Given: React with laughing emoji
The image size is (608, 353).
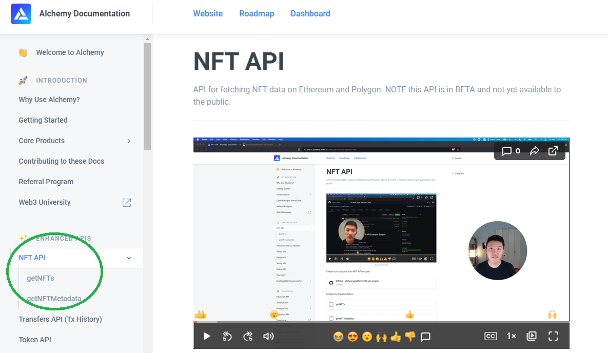Looking at the screenshot, I should point(338,337).
